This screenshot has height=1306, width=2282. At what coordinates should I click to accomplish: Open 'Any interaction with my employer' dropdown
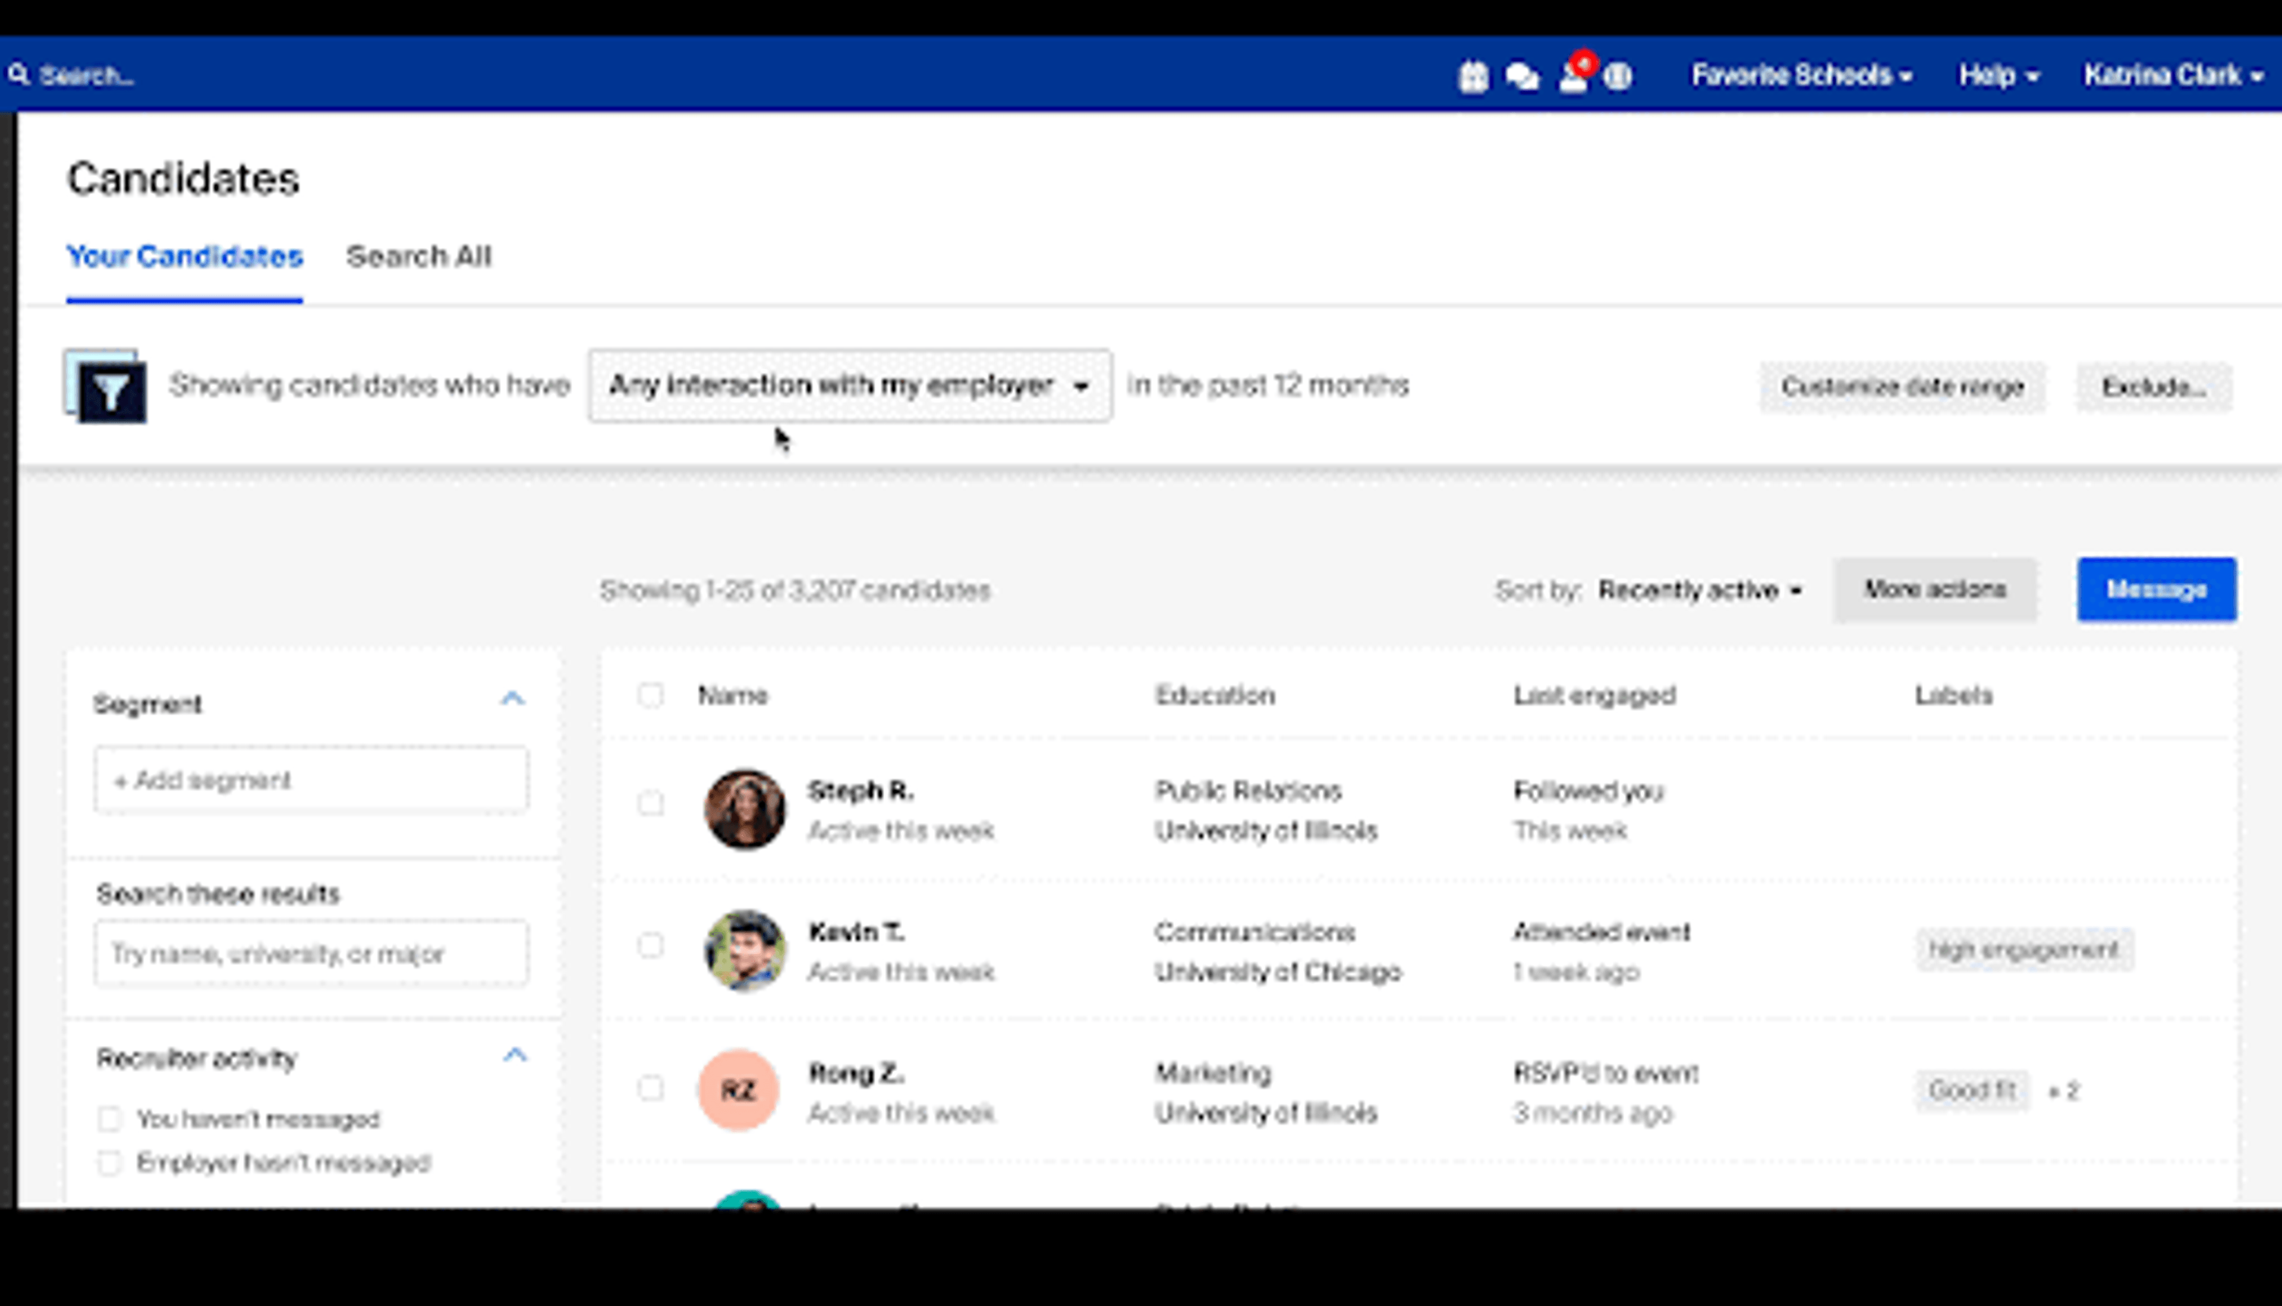coord(849,386)
